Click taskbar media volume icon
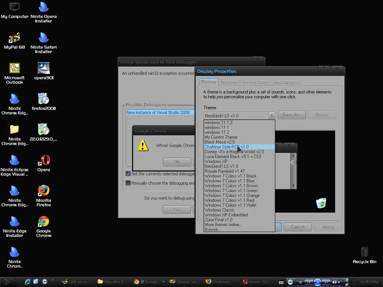Screen dimensions: 383x287 (x=334, y=283)
